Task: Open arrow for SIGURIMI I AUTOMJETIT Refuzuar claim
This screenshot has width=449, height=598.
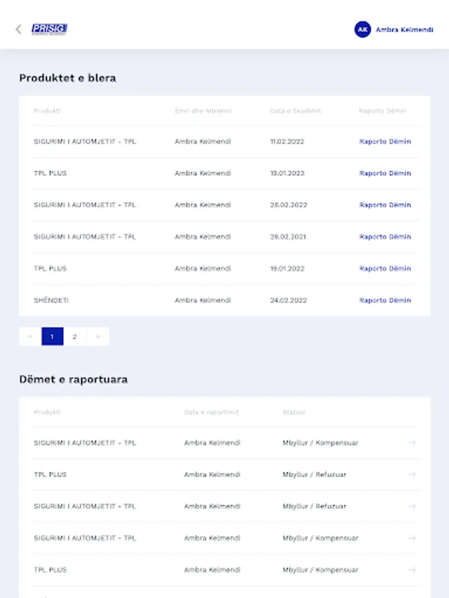Action: (x=412, y=506)
